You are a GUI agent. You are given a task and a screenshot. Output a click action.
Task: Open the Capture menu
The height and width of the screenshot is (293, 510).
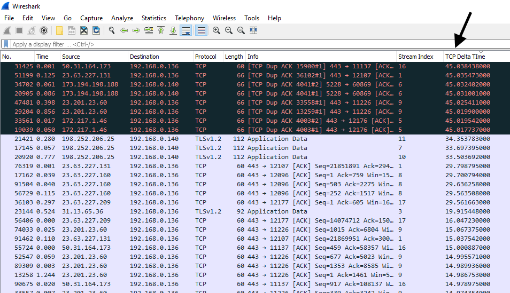tap(91, 18)
